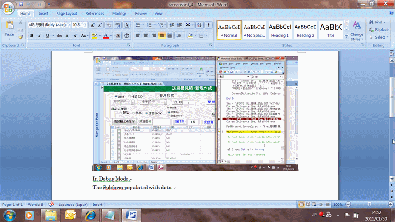Increase paragraph indent

(180, 25)
